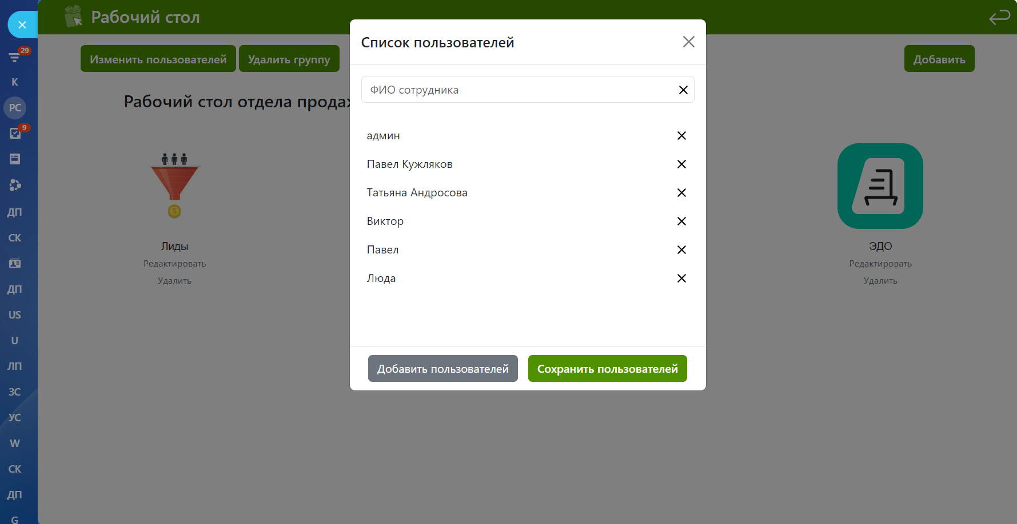Open the single-letter U sidebar item
The height and width of the screenshot is (524, 1017).
pyautogui.click(x=15, y=341)
